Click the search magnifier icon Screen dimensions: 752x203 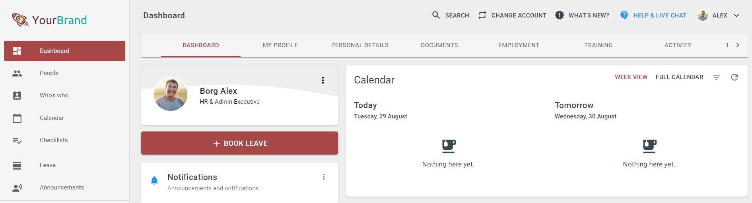coord(436,15)
